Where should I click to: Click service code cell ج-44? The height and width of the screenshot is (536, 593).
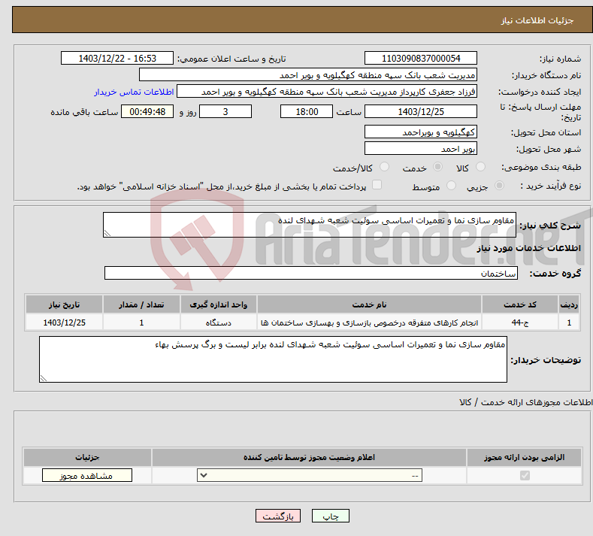pyautogui.click(x=520, y=323)
